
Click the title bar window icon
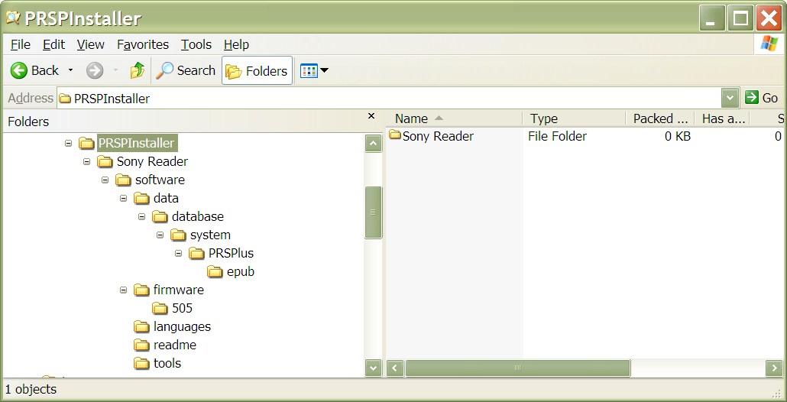tap(12, 18)
